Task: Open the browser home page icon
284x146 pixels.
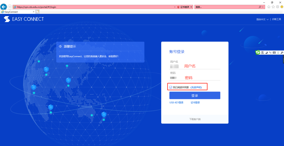Action: pyautogui.click(x=269, y=7)
